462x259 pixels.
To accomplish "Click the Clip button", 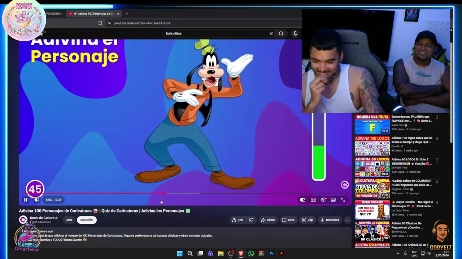I will click(307, 220).
